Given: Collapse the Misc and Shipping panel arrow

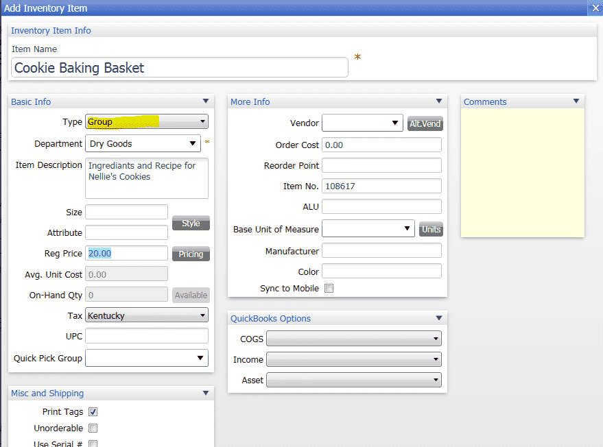Looking at the screenshot, I should coord(206,393).
